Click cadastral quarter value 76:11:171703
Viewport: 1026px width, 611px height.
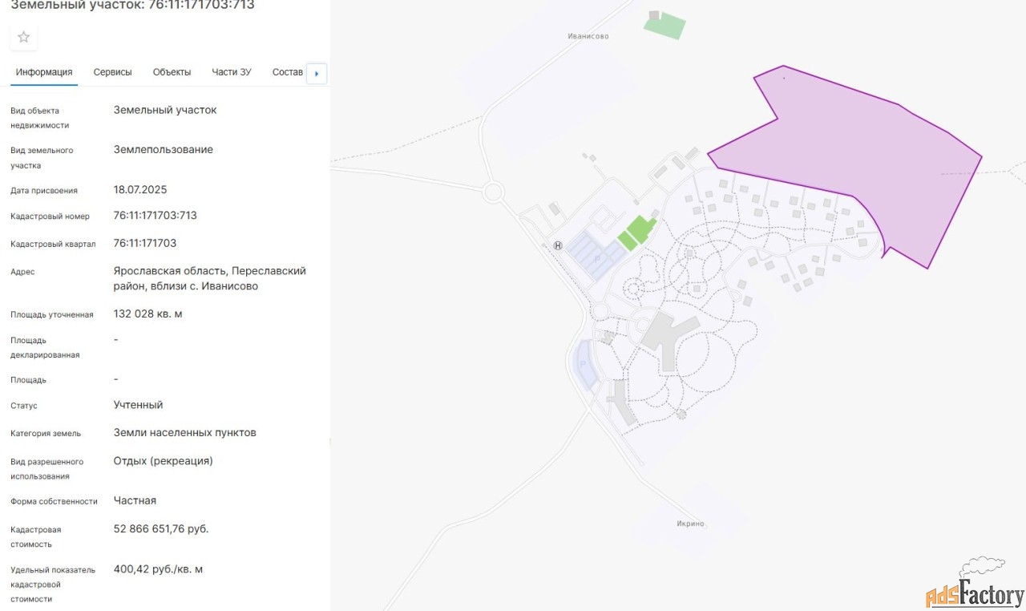point(144,243)
